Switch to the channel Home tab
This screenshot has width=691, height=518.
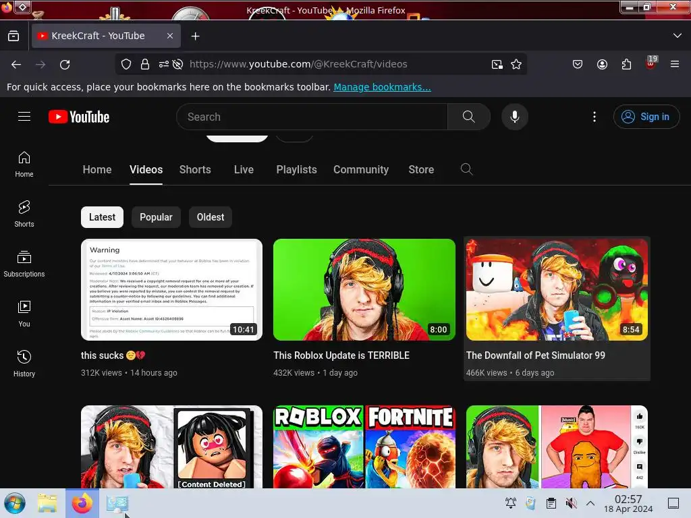(x=97, y=169)
